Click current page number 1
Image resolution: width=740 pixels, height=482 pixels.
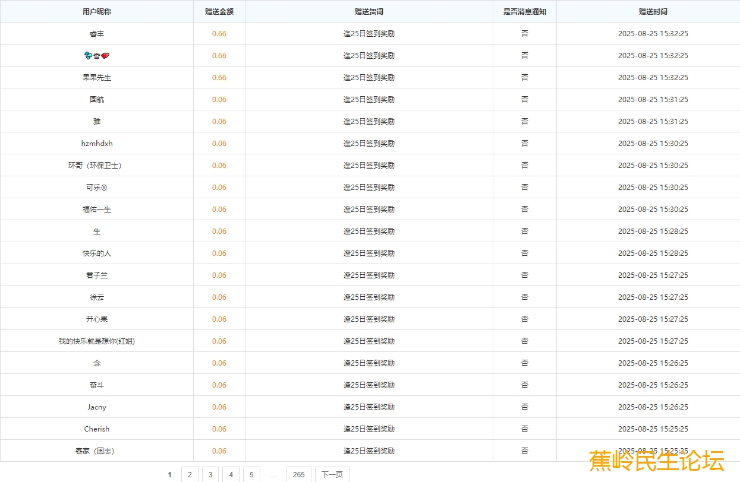coord(169,474)
